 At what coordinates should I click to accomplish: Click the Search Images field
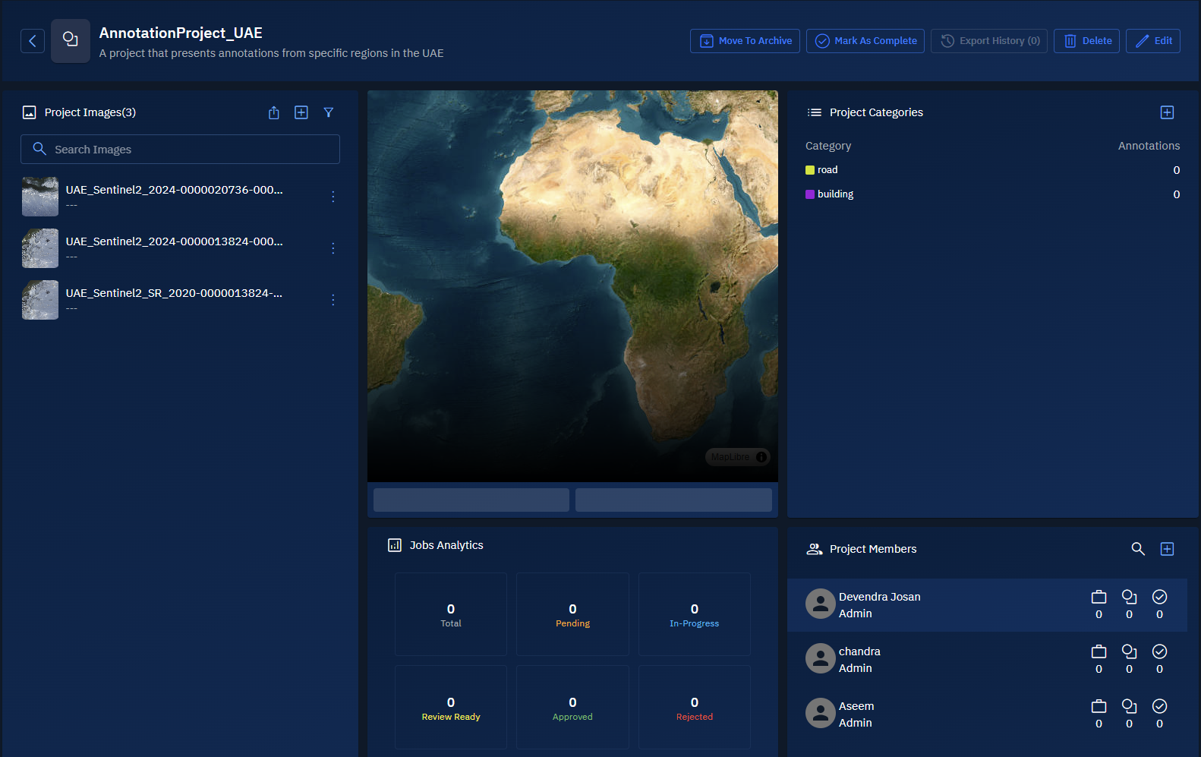[x=180, y=150]
